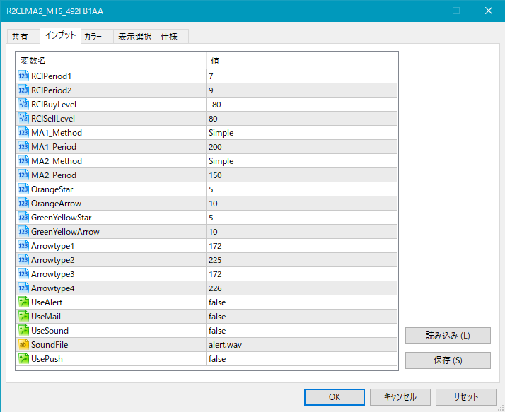Select the 値 column header
The width and height of the screenshot is (505, 412).
click(302, 61)
